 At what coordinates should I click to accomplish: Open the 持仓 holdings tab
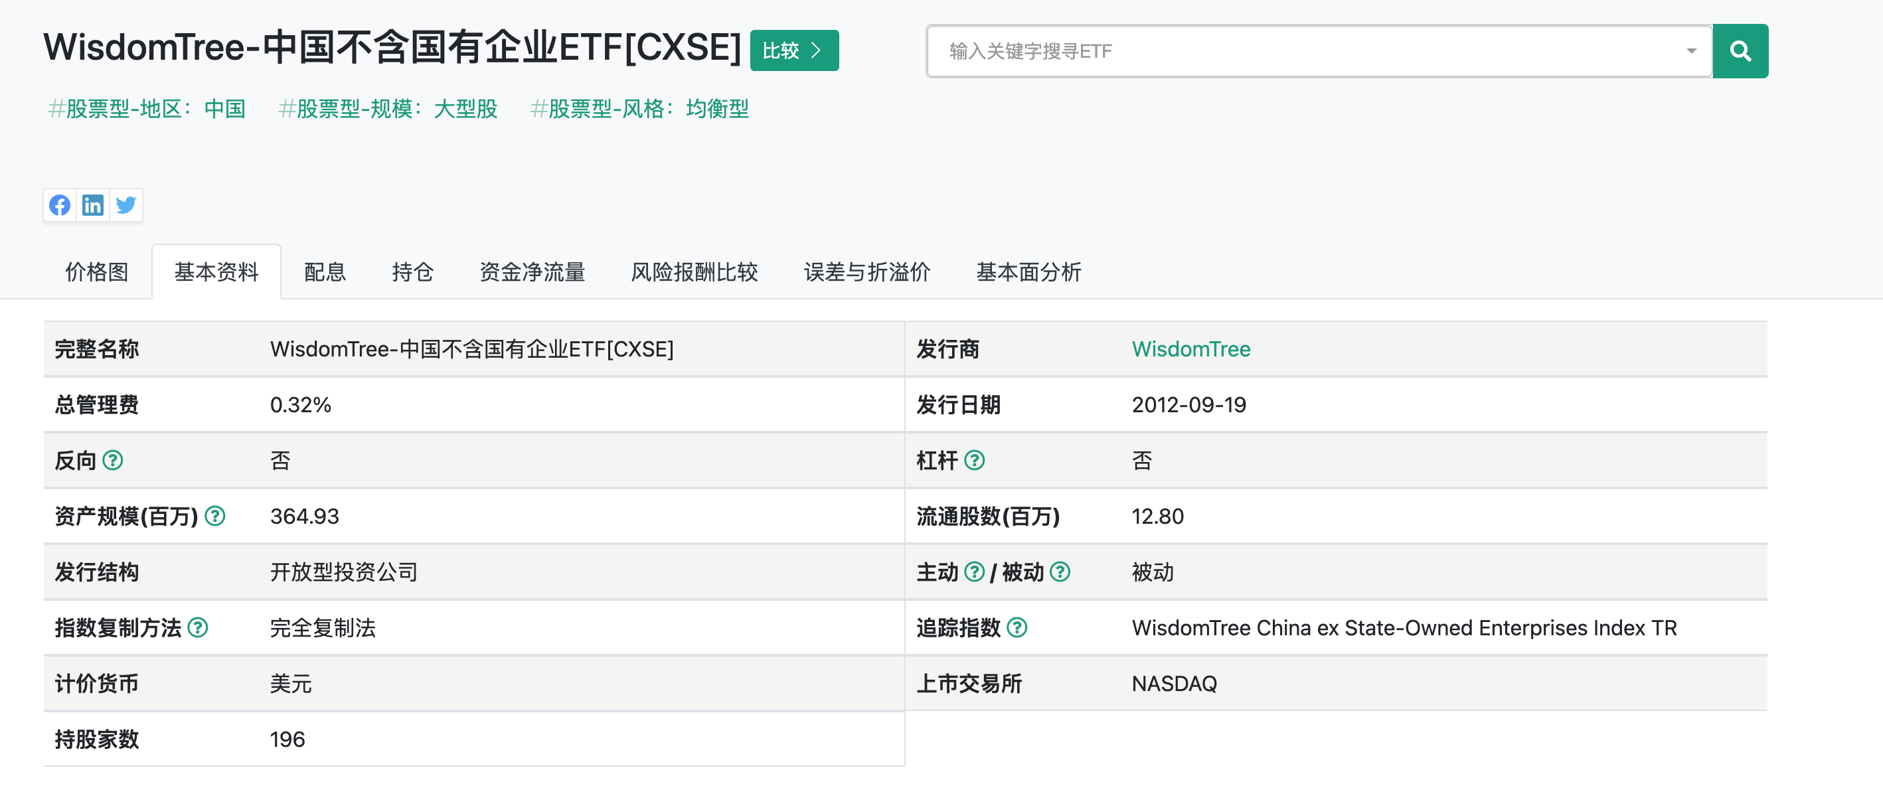(x=412, y=272)
